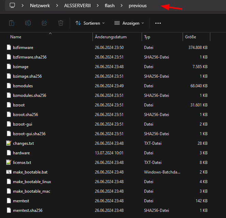Screen dimensions: 226x218
Task: Select the changes.txt file icon
Action: (x=9, y=143)
